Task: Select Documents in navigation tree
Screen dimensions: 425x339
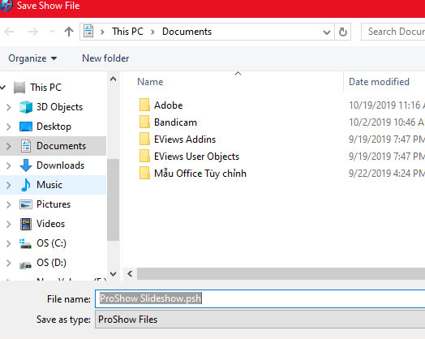Action: 61,146
